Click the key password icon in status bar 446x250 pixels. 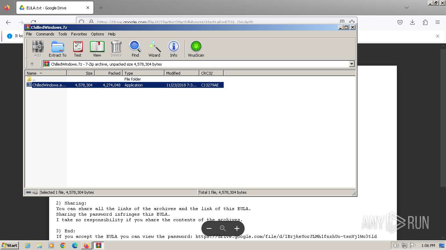(x=35, y=192)
